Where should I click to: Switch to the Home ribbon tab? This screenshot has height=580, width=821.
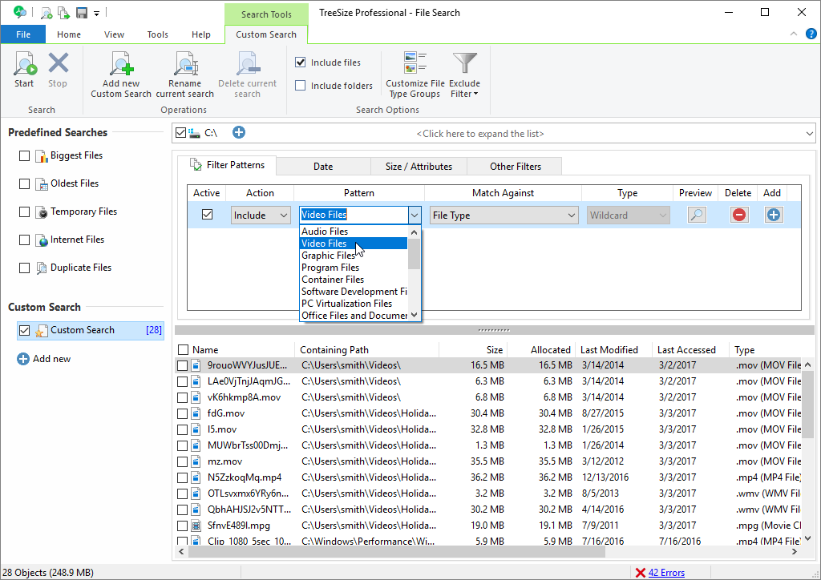click(69, 34)
